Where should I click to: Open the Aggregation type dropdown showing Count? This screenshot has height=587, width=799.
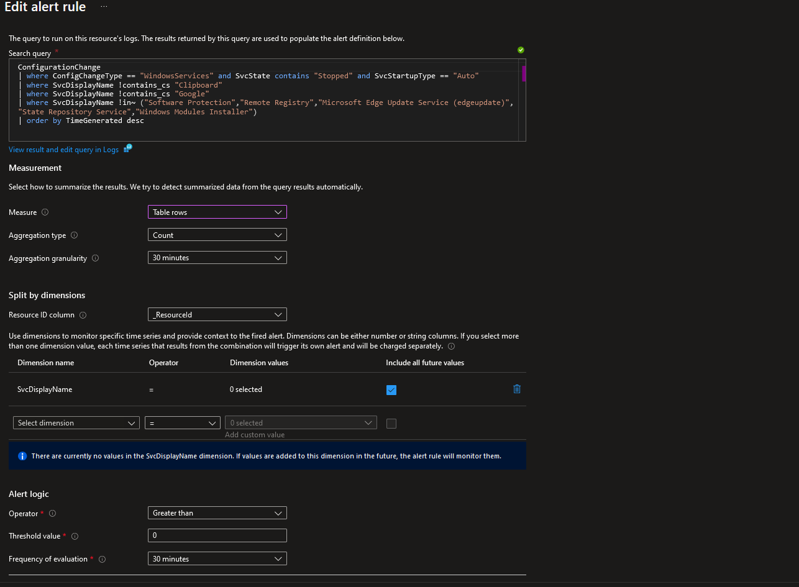[217, 235]
